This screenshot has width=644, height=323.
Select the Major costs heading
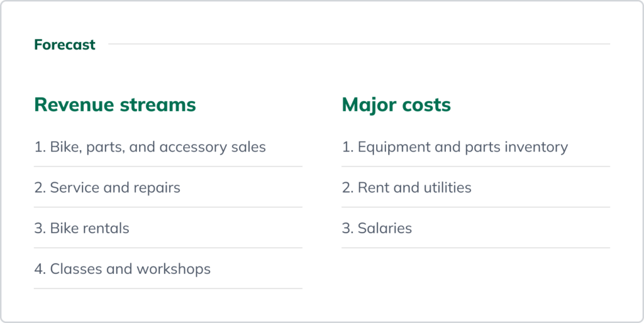(x=396, y=104)
